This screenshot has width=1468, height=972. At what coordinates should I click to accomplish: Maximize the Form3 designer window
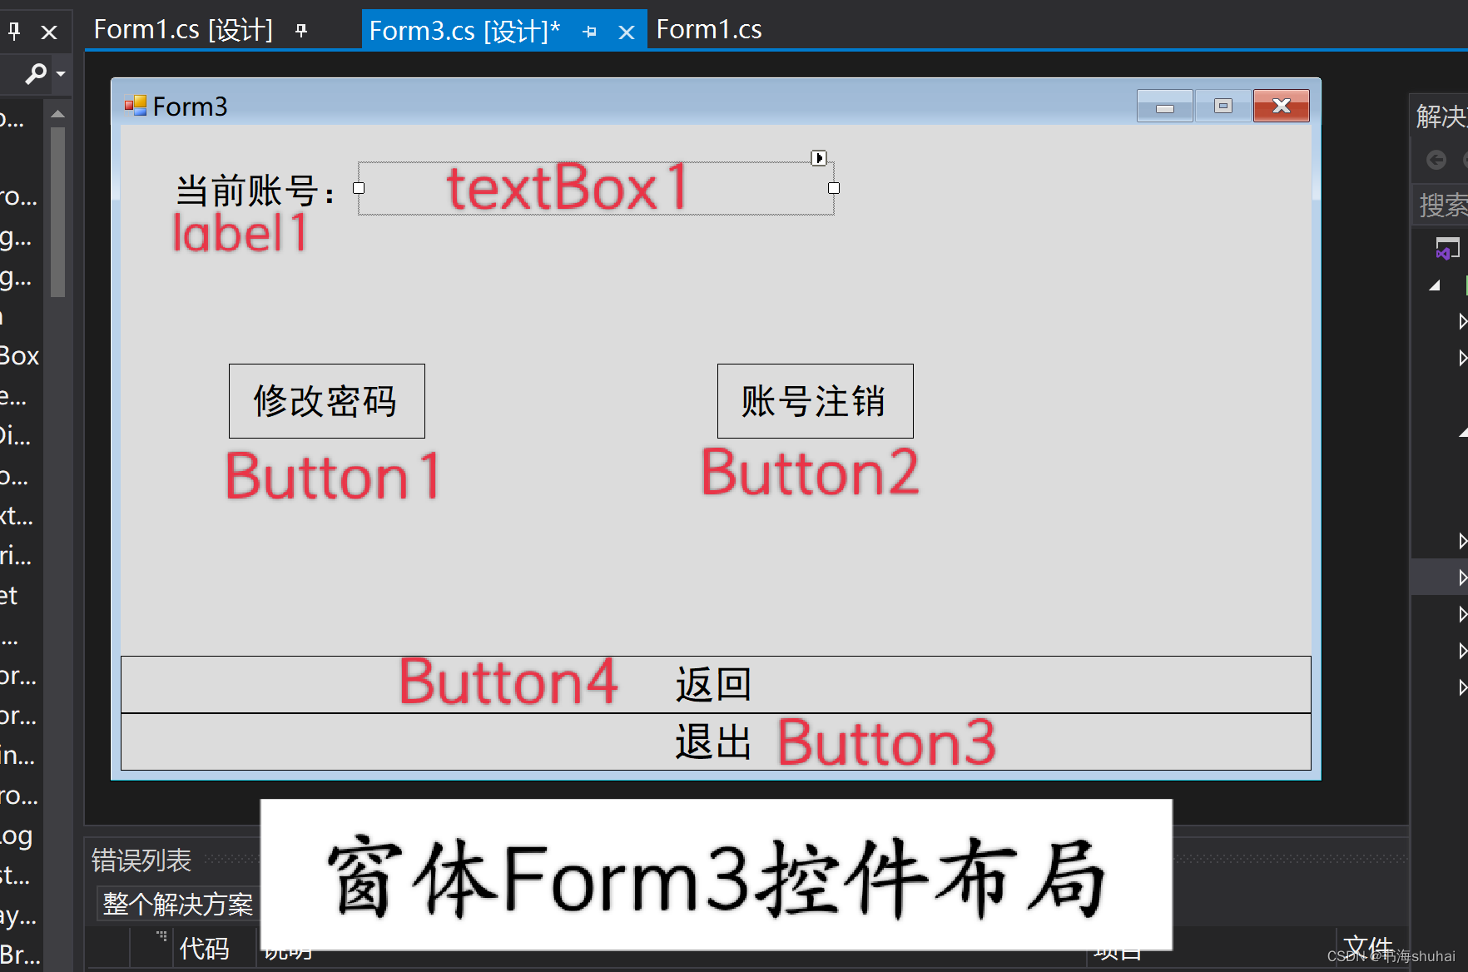(x=1223, y=107)
